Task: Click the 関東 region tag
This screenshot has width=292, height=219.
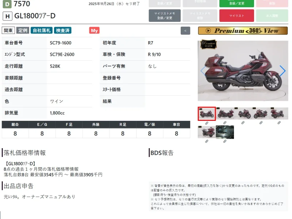Action: (x=8, y=30)
